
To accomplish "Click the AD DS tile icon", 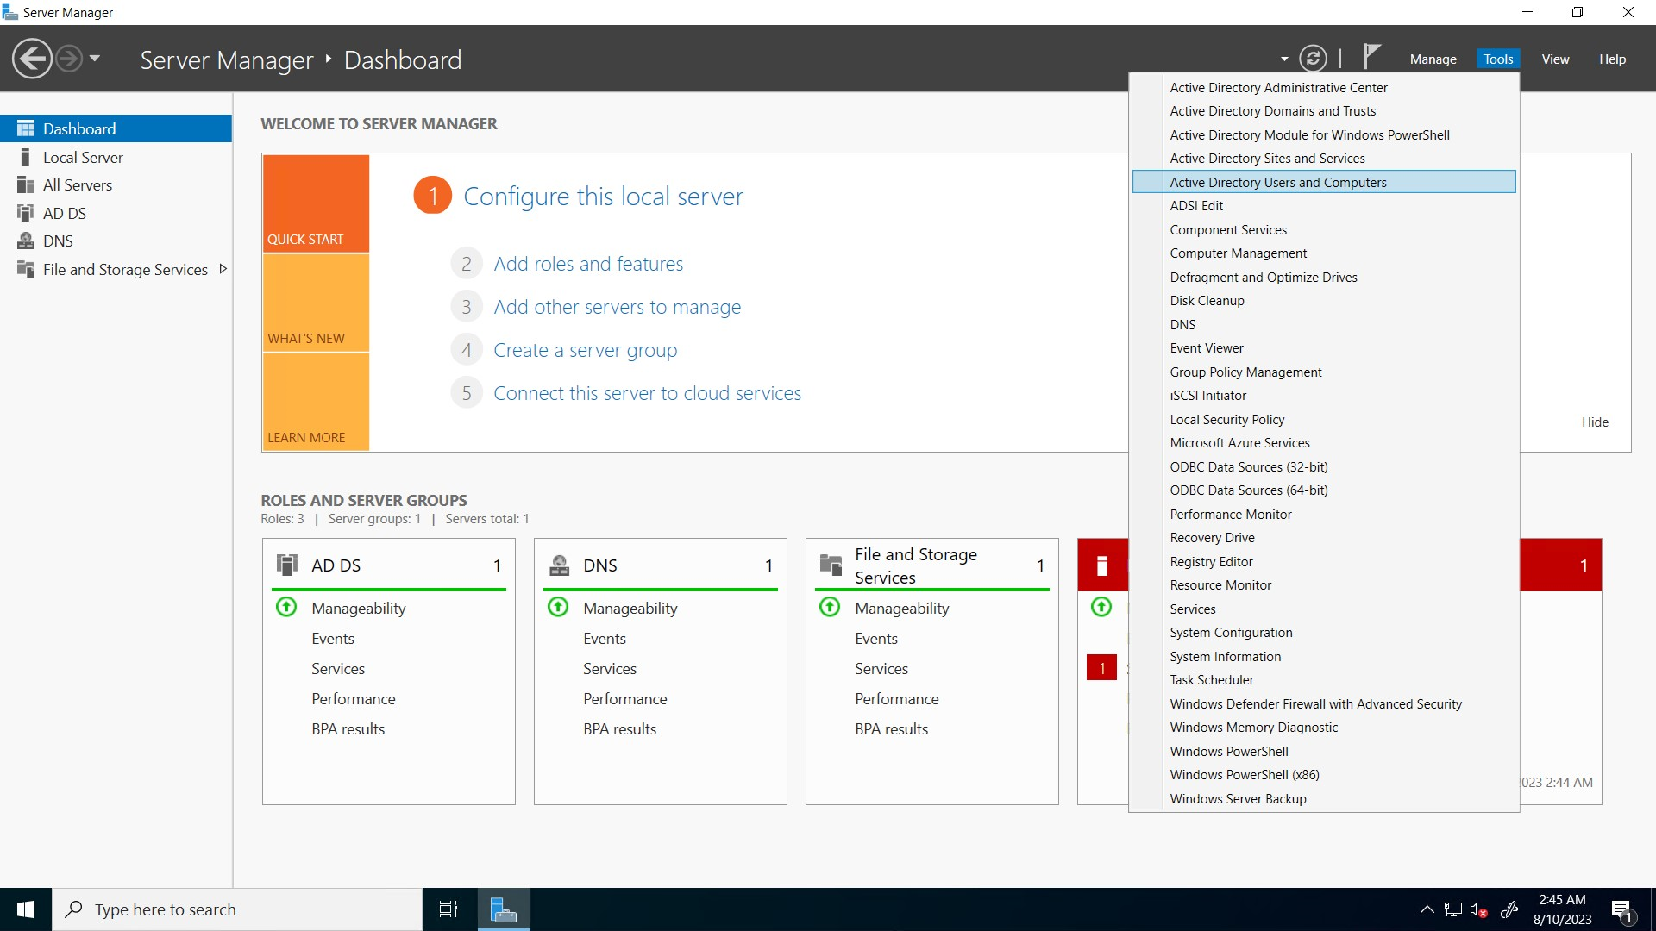I will [286, 565].
